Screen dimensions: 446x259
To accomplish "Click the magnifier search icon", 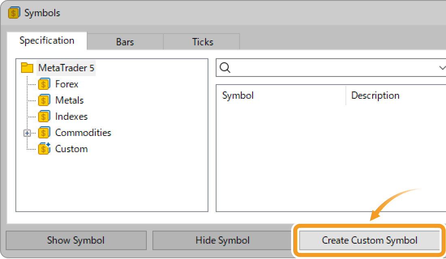I will point(225,68).
